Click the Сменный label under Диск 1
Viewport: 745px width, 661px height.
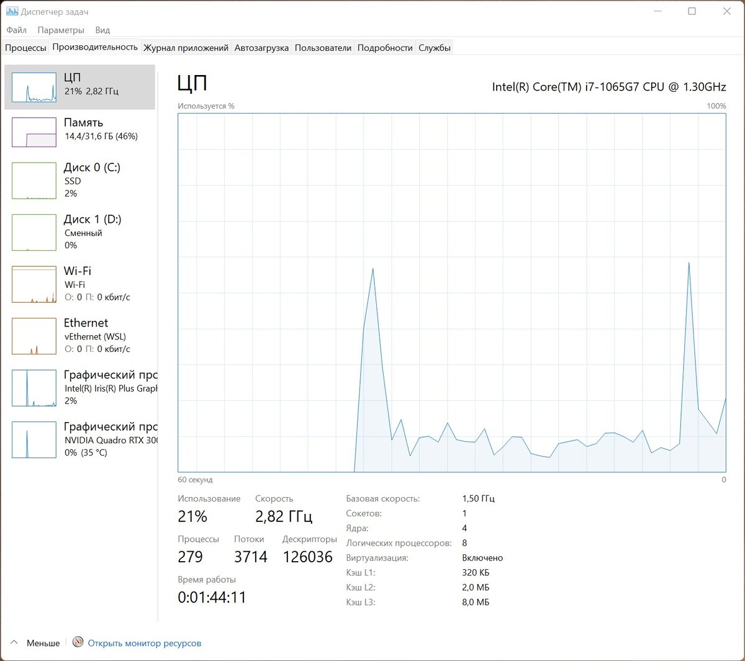[83, 233]
